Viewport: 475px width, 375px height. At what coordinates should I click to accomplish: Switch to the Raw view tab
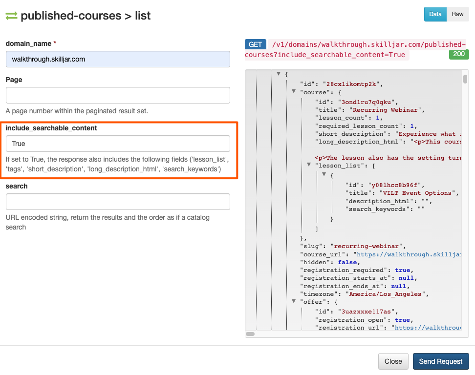coord(457,14)
